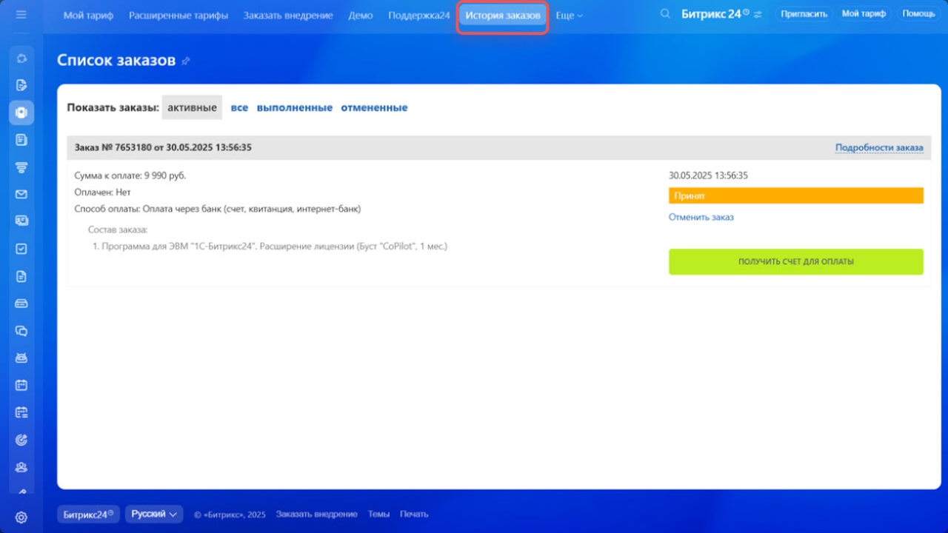The image size is (948, 533).
Task: Open the Демо menu item
Action: 361,16
